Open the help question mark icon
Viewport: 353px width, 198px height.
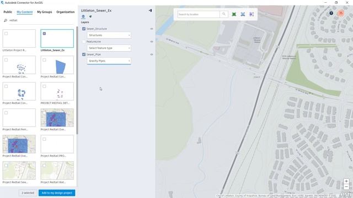click(x=331, y=13)
